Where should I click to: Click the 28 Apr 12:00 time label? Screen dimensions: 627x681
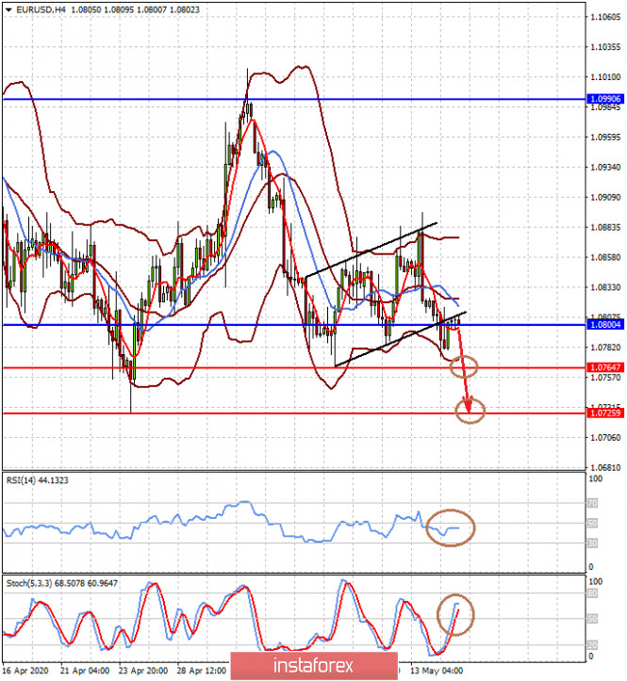click(202, 671)
